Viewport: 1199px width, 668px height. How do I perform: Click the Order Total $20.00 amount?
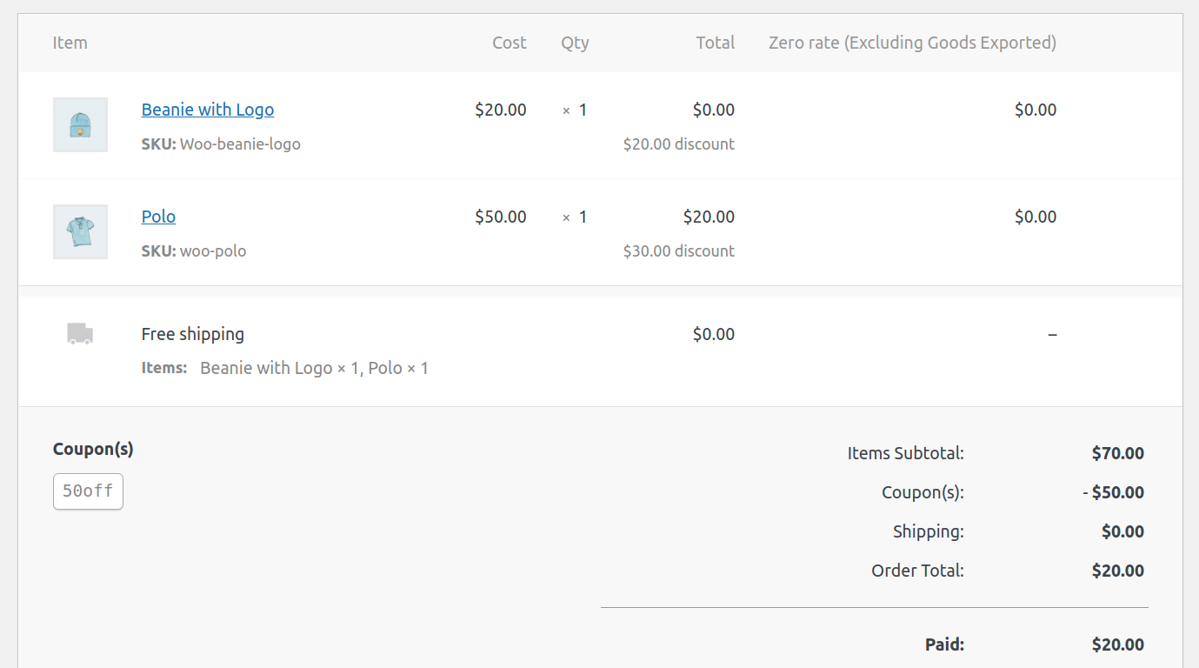click(x=1118, y=571)
